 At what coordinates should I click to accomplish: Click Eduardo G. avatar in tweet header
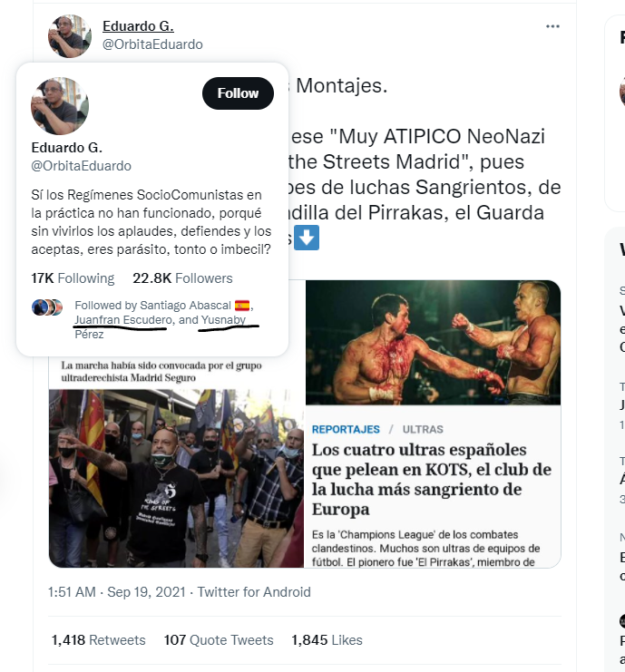[x=70, y=36]
